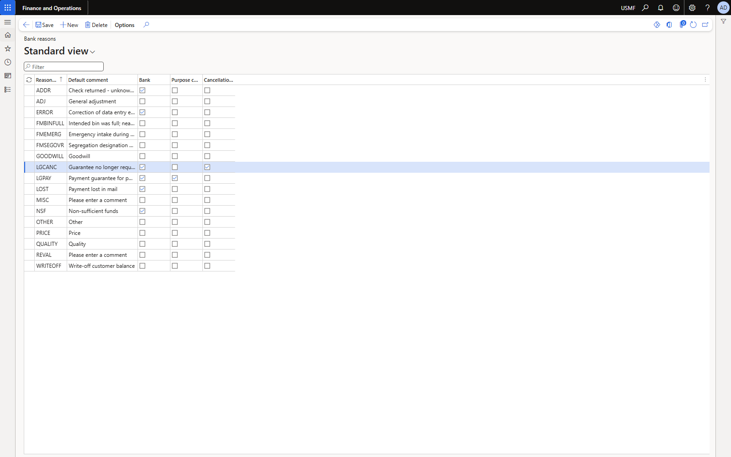Expand the navigation pane hamburger menu
The width and height of the screenshot is (731, 457).
(8, 22)
